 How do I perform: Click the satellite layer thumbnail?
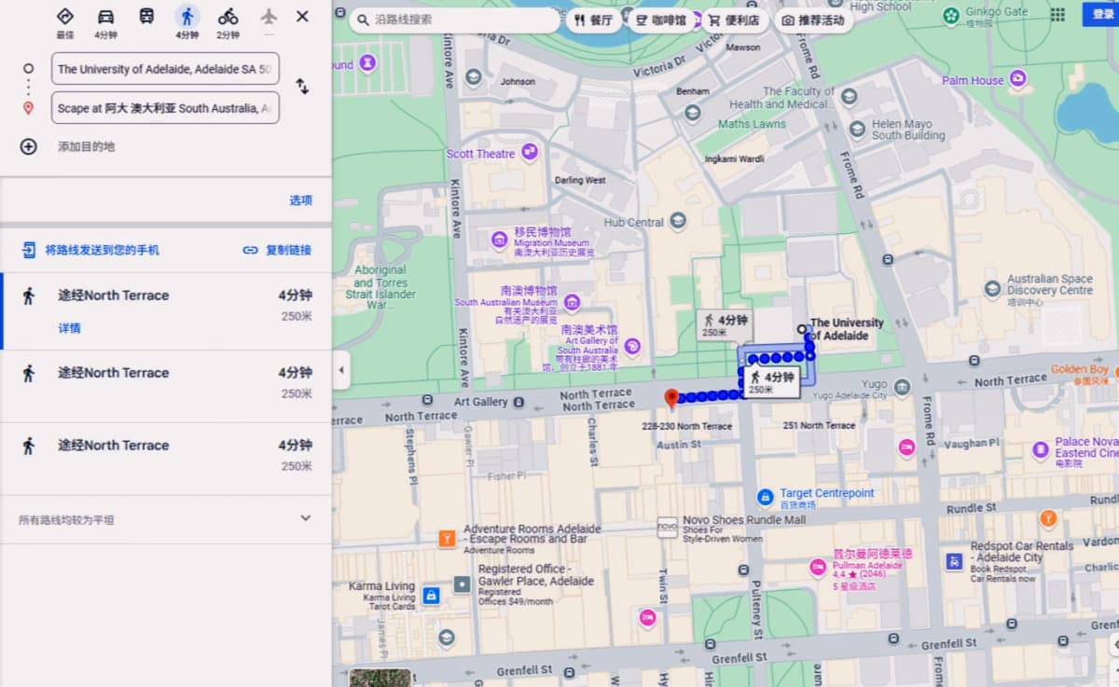pyautogui.click(x=380, y=678)
